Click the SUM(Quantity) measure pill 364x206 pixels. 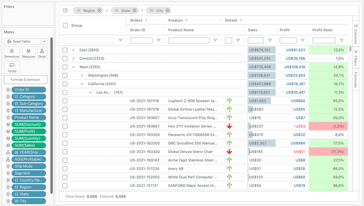point(29,138)
